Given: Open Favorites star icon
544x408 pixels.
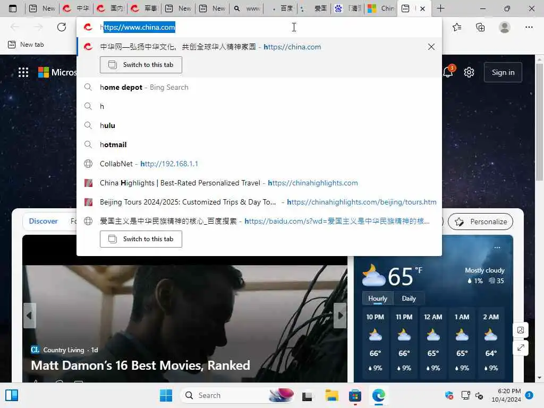Looking at the screenshot, I should point(457,27).
